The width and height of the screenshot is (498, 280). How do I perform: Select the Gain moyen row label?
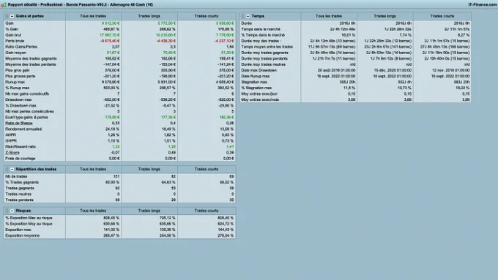coord(15,53)
